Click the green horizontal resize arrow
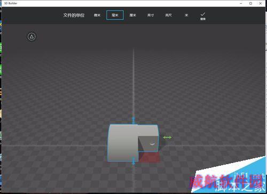 (167, 138)
